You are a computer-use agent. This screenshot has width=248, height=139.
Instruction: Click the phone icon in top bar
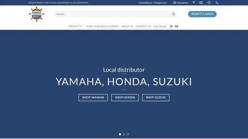[x=217, y=3]
